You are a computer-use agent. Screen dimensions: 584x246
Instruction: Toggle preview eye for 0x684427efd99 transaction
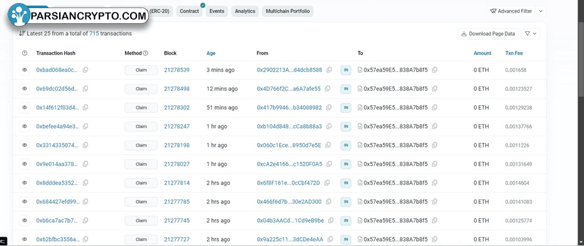click(25, 201)
